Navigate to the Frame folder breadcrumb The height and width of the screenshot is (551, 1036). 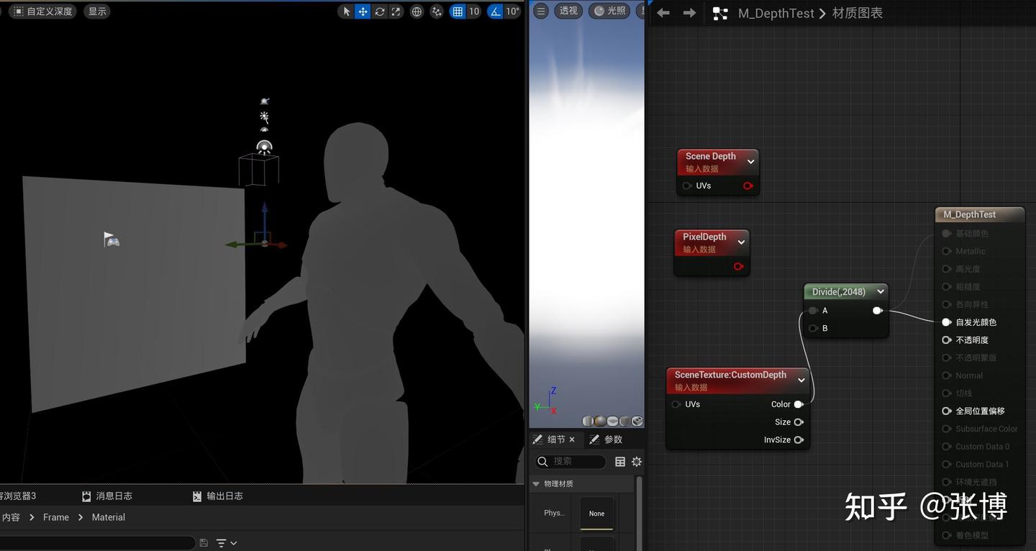[x=55, y=517]
